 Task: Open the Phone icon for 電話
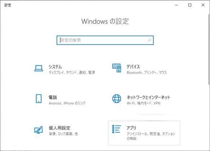click(39, 99)
